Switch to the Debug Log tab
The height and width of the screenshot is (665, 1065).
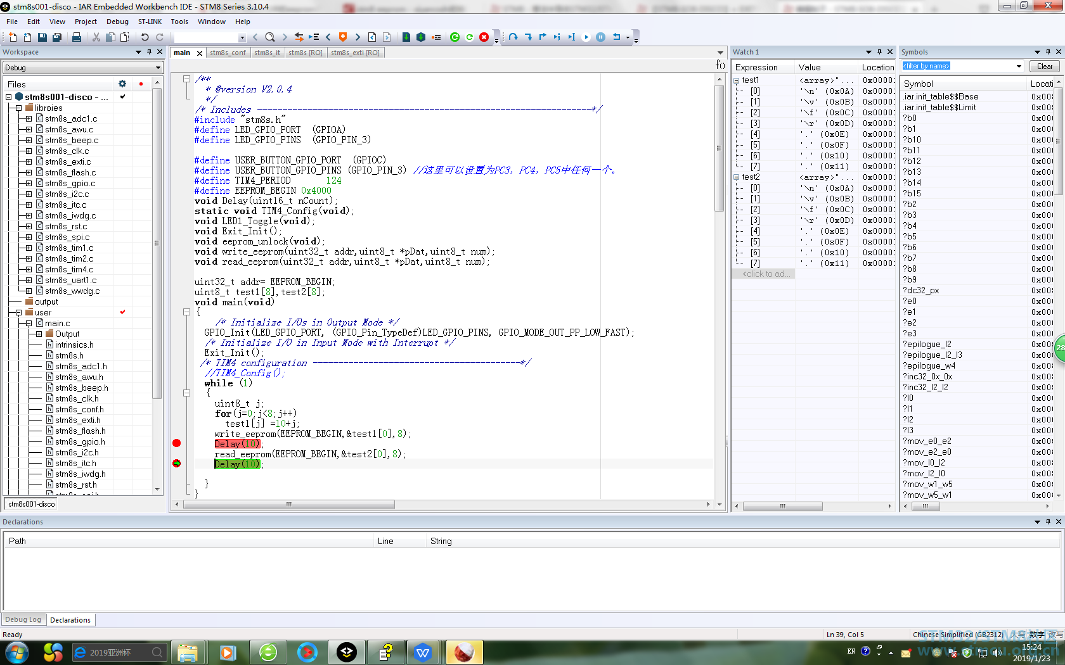click(x=23, y=619)
